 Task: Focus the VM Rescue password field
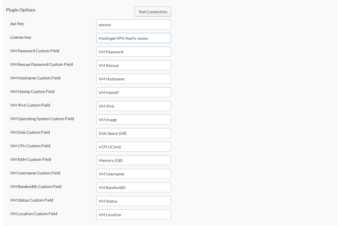tap(133, 65)
